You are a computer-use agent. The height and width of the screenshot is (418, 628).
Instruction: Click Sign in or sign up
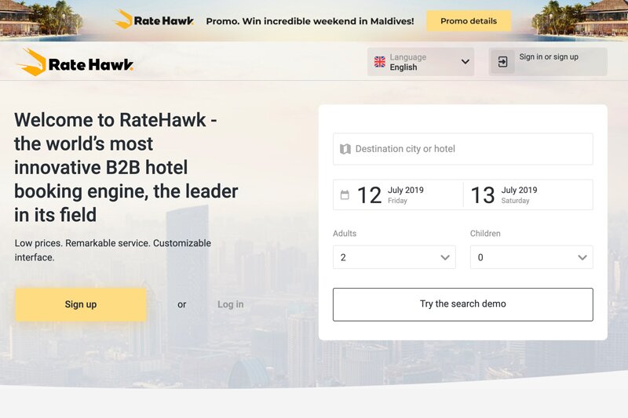[x=548, y=62]
